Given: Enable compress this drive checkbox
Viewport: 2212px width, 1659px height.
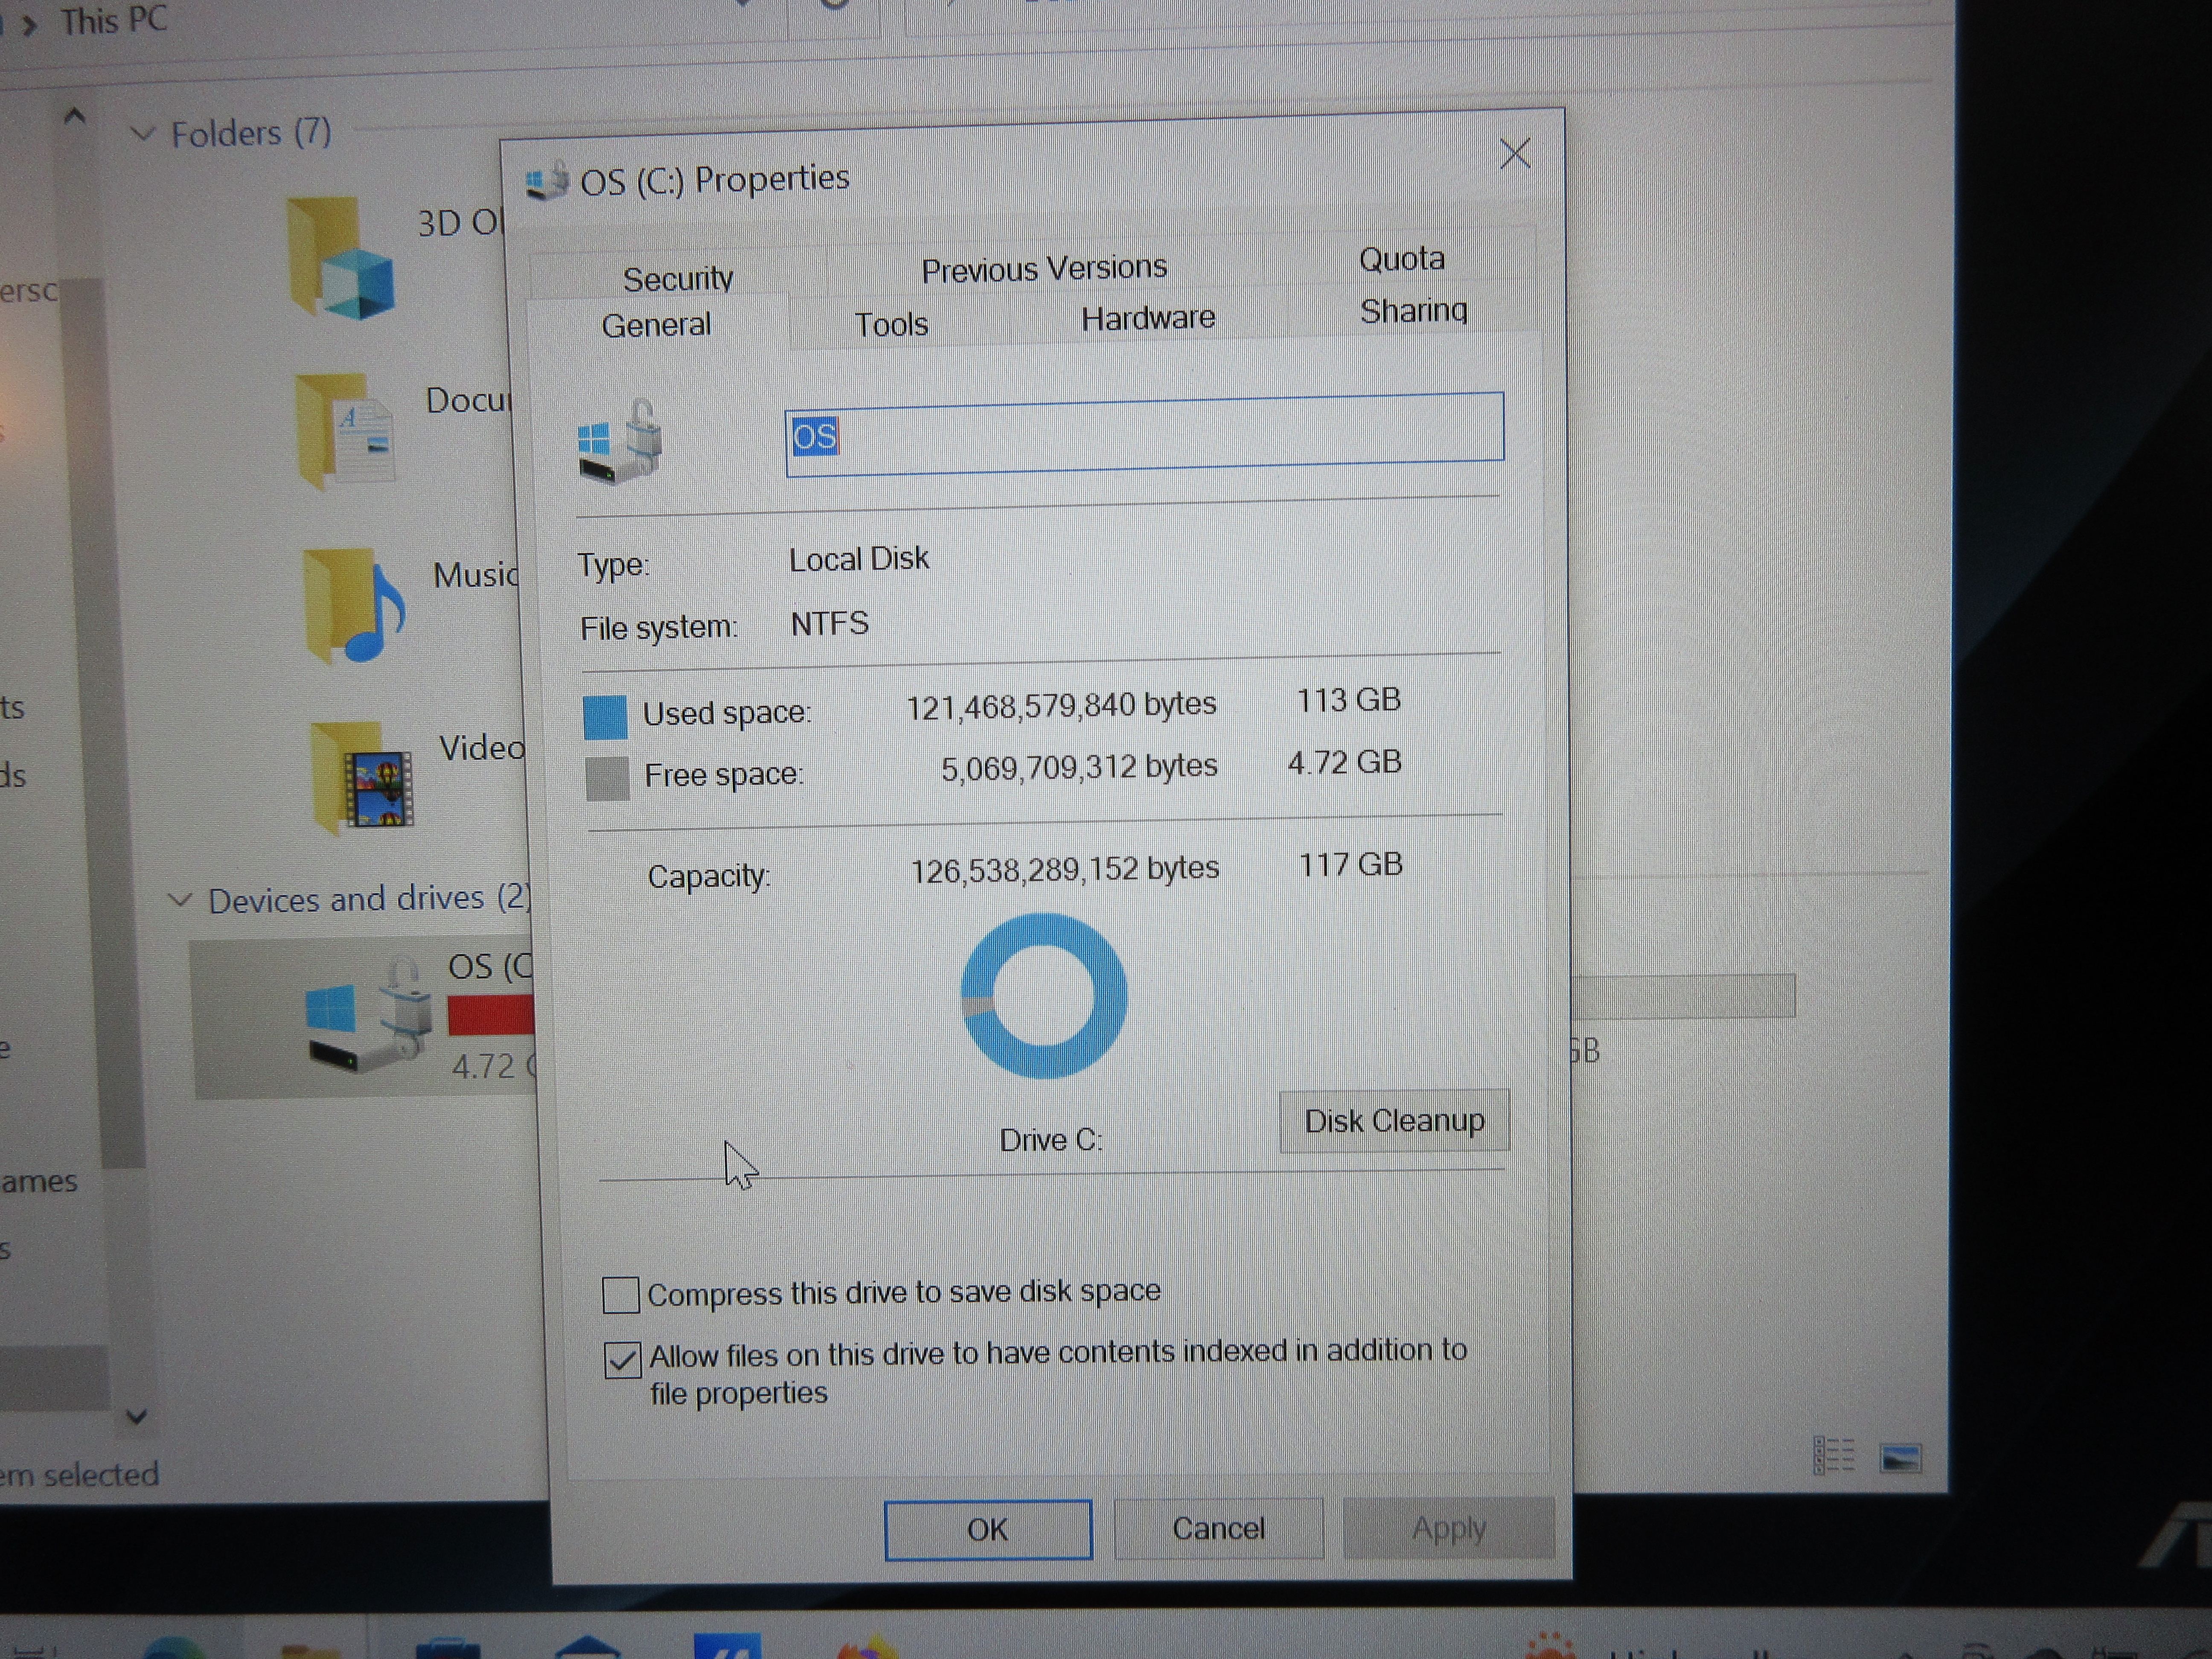Looking at the screenshot, I should pos(621,1294).
